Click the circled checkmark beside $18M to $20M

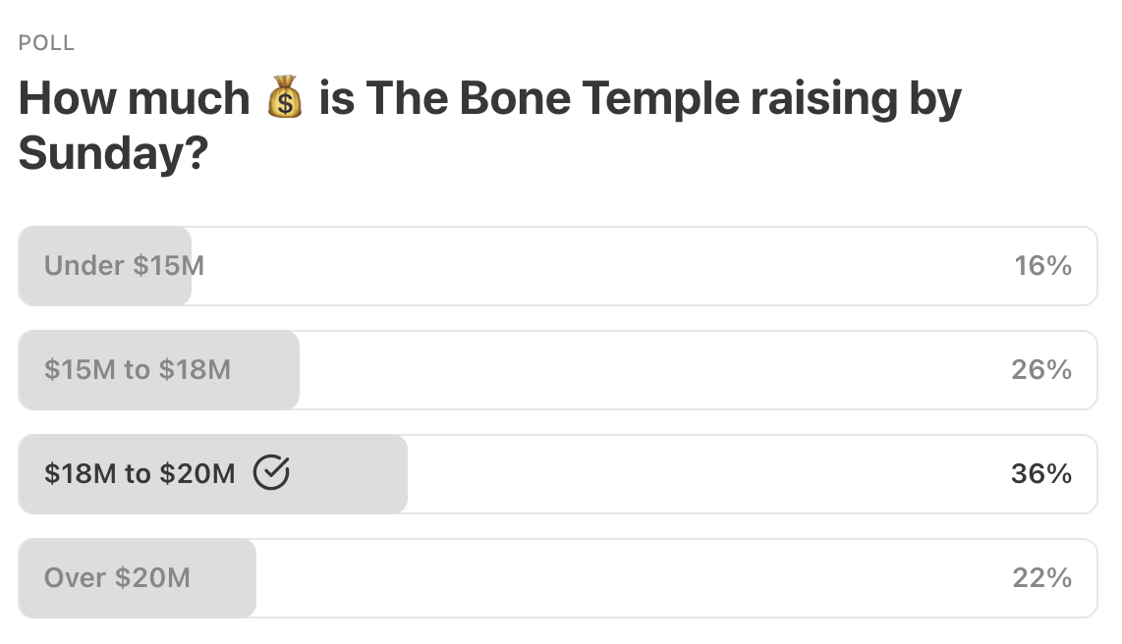point(271,472)
